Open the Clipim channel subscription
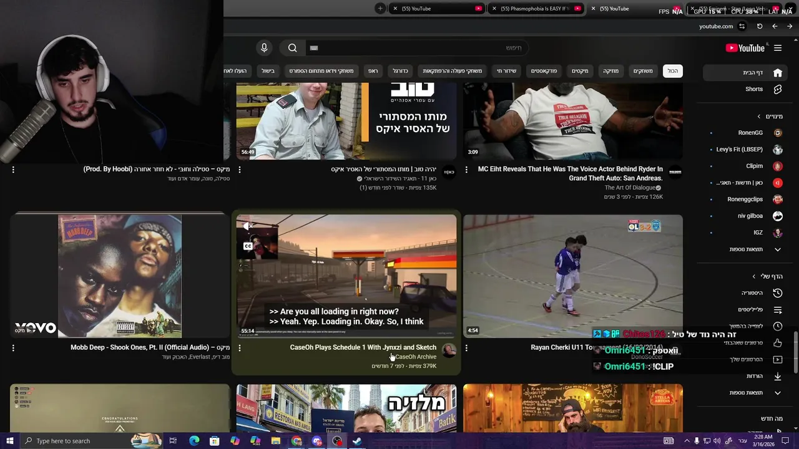This screenshot has width=799, height=449. tap(746, 166)
